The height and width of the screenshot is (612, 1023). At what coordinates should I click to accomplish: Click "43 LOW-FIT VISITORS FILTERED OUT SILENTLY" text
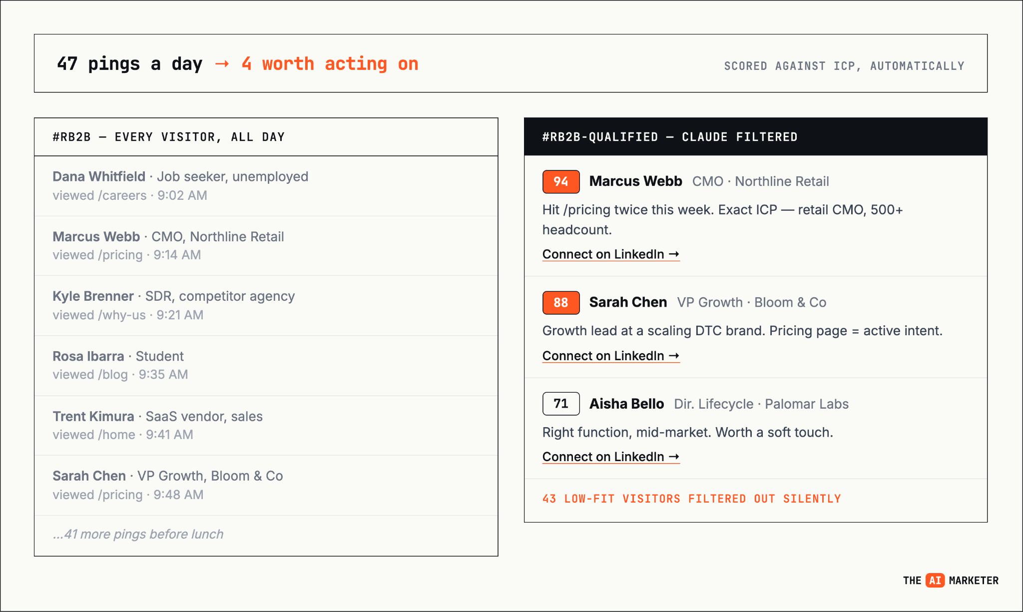[692, 499]
